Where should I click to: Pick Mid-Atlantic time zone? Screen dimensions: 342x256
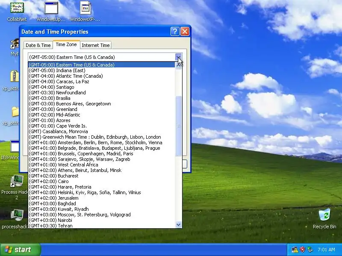(x=102, y=115)
